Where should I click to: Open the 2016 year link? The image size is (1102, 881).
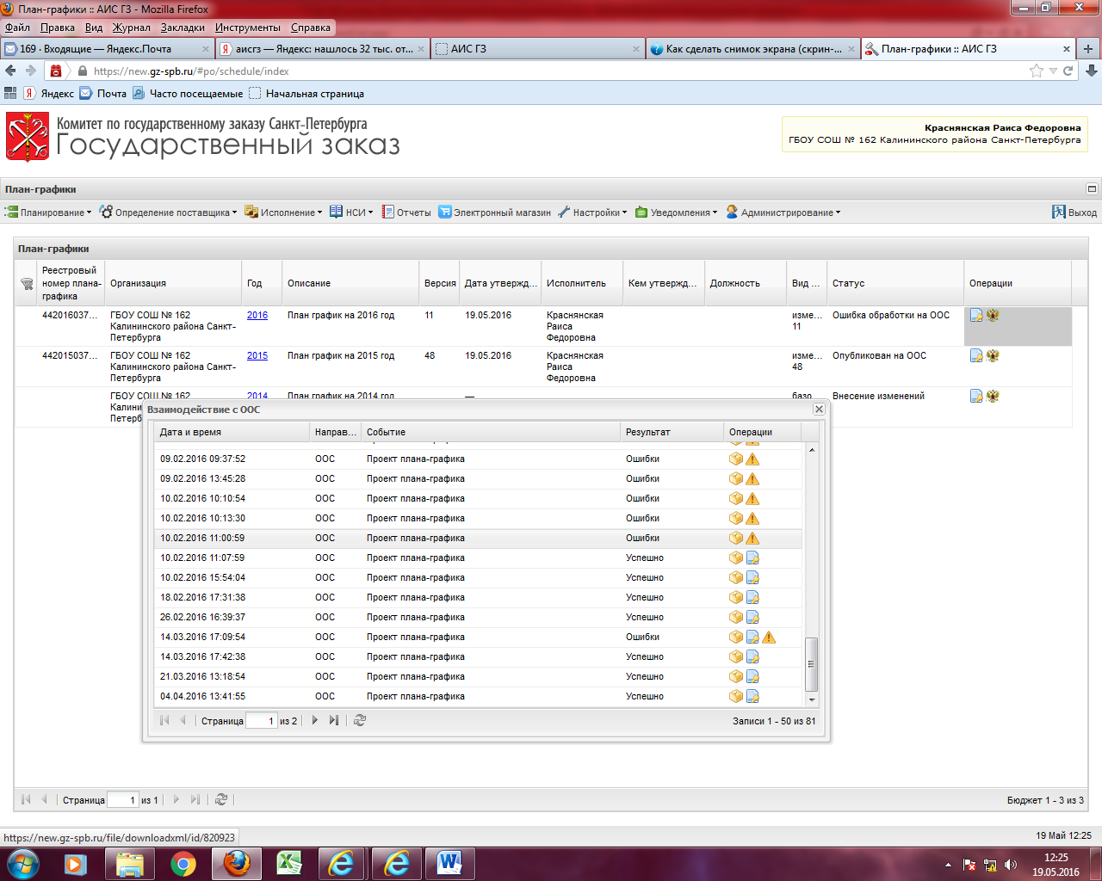pos(257,316)
